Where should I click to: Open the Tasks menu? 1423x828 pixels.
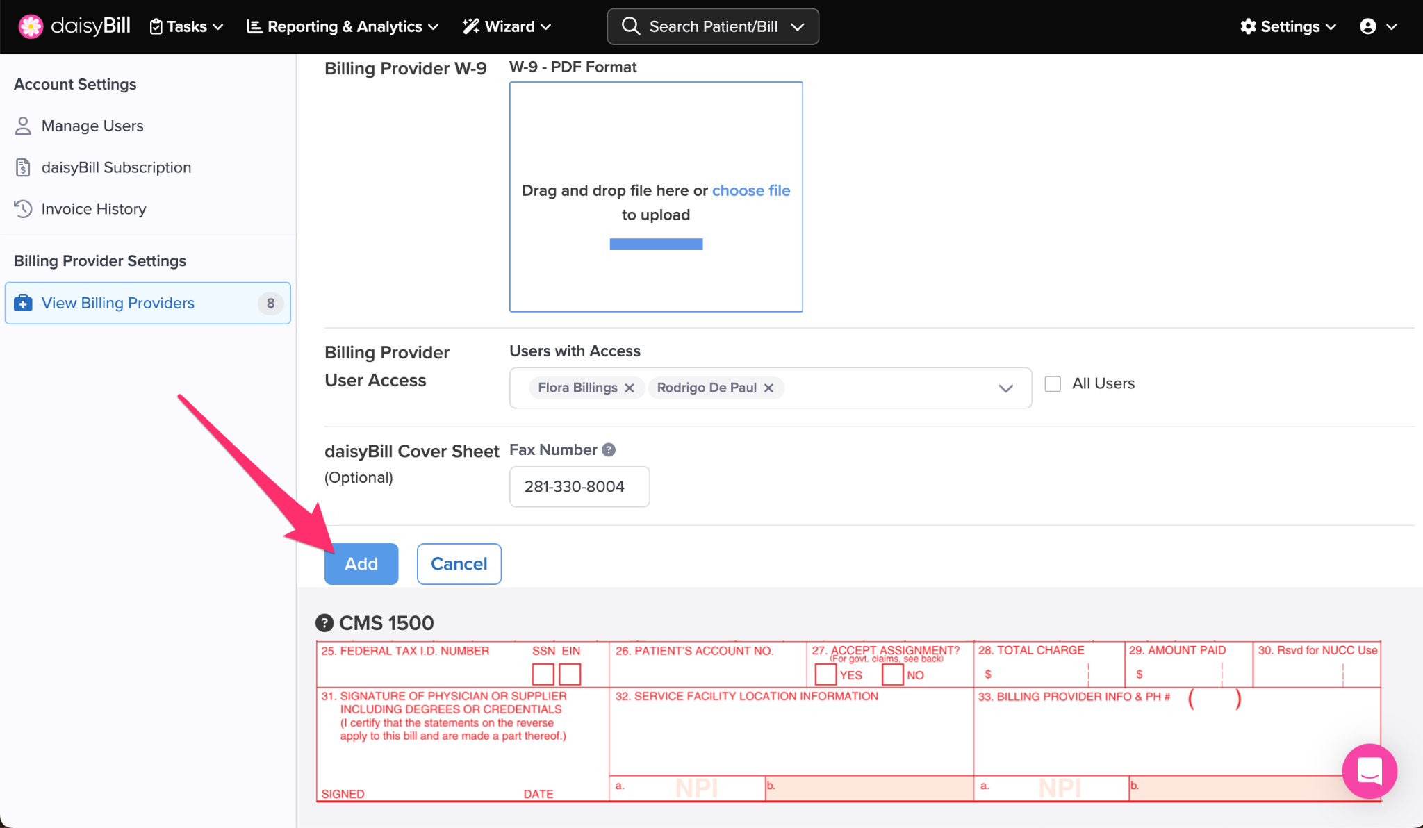tap(186, 26)
